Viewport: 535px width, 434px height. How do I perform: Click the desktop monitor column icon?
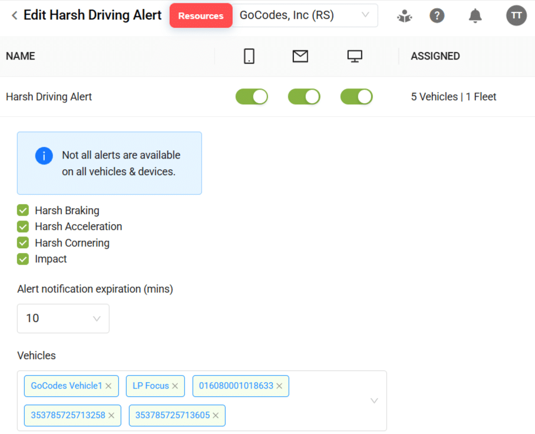354,56
